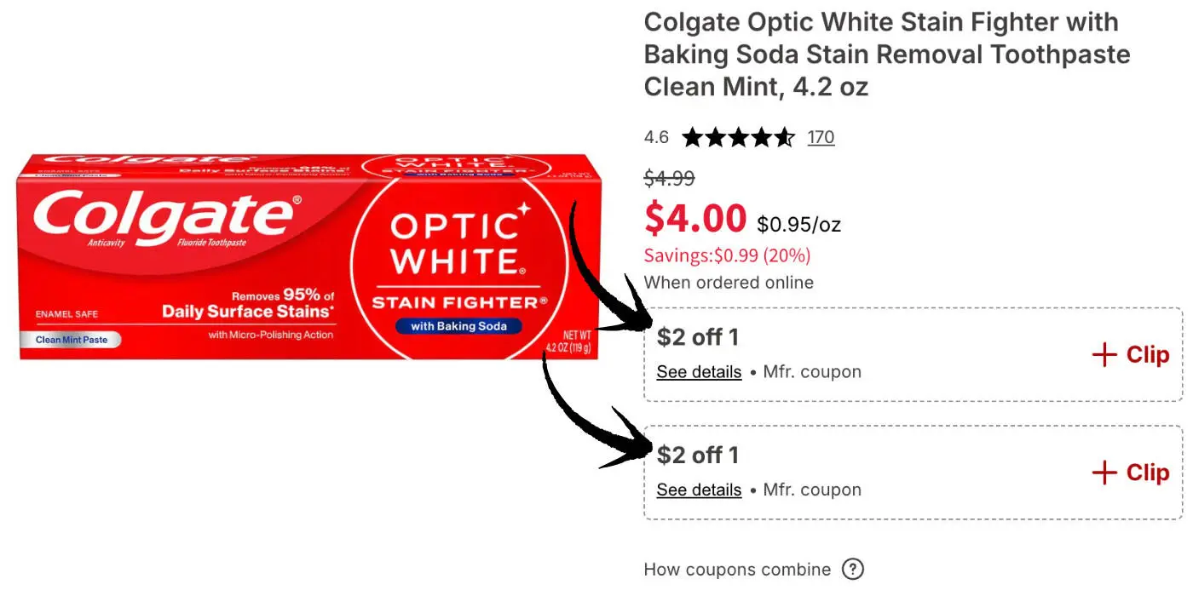The height and width of the screenshot is (596, 1193).
Task: Click the blue 'with Baking Soda' badge
Action: (x=458, y=326)
